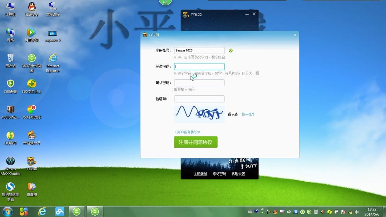Click the green checkmark beside 注册帐号 field
Image resolution: width=386 pixels, height=217 pixels.
point(231,50)
